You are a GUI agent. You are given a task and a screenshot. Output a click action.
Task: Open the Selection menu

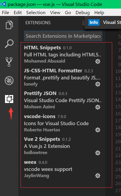tap(36, 13)
